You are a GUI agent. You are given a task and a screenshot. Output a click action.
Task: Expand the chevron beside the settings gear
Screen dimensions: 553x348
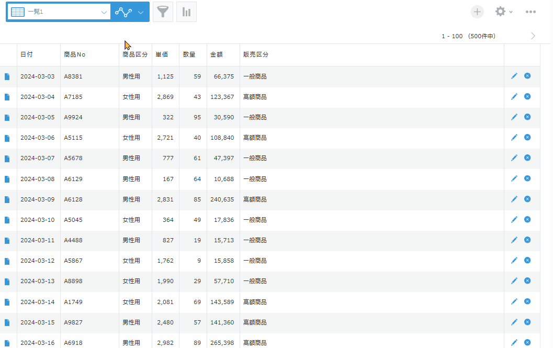click(x=511, y=12)
